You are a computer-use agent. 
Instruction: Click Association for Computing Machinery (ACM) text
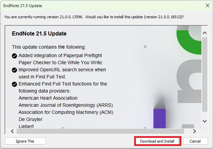click(66, 112)
